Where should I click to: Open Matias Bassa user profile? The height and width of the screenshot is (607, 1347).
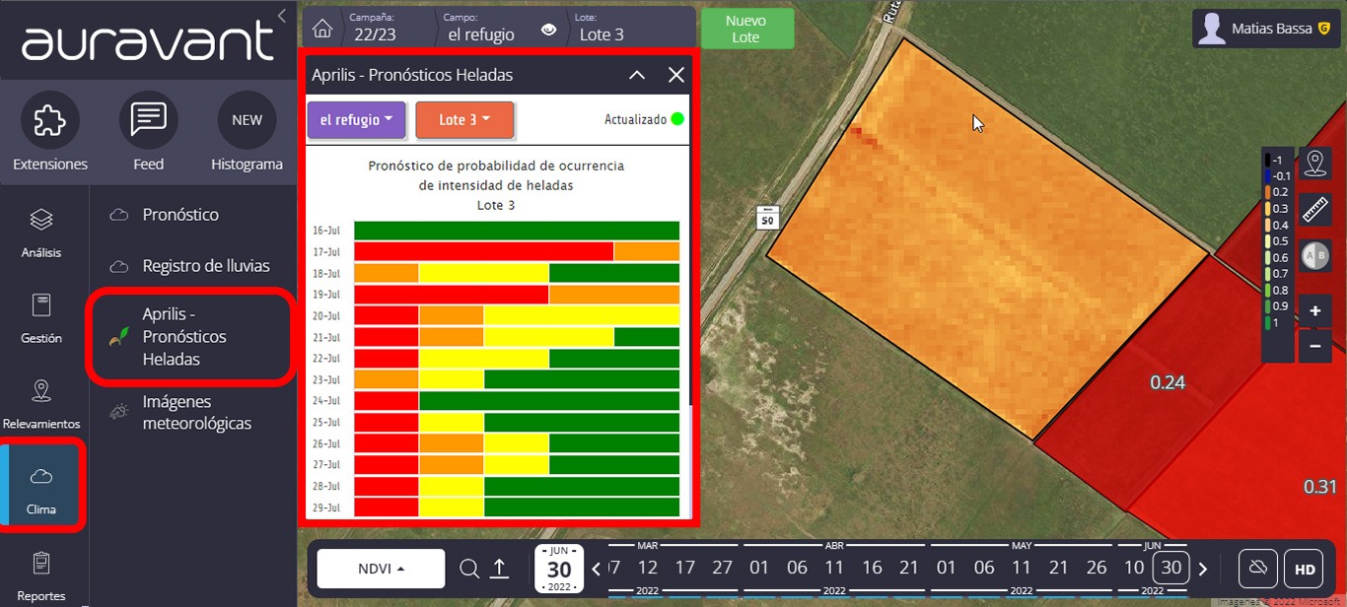coord(1265,29)
